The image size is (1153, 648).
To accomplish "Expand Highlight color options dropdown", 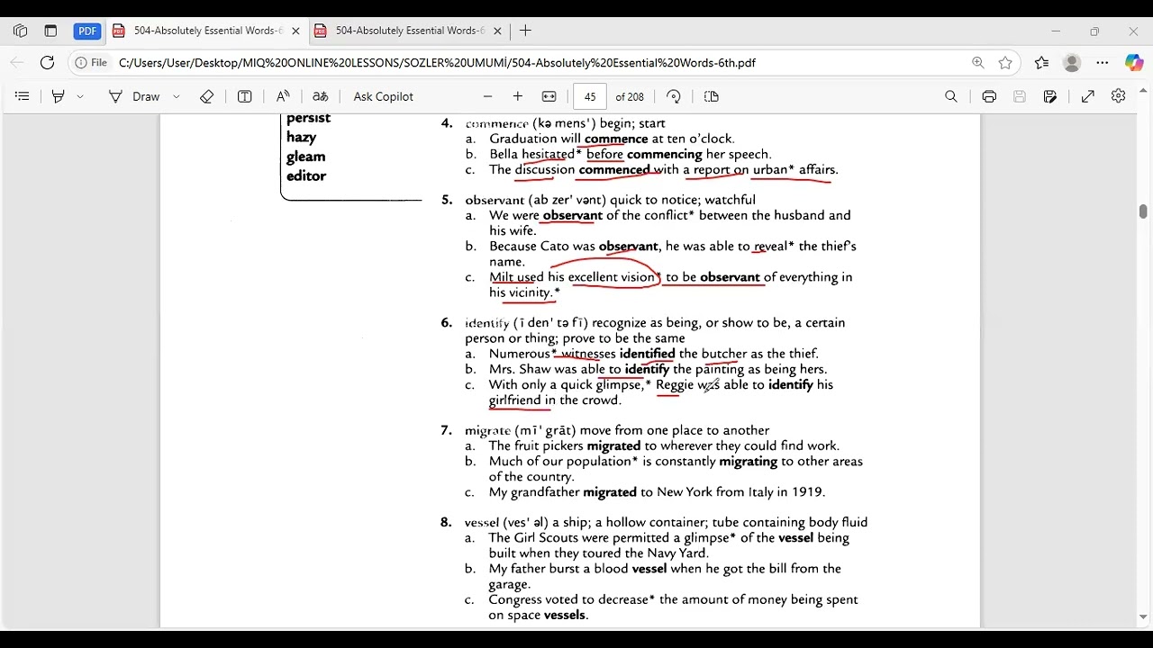I will coord(80,96).
